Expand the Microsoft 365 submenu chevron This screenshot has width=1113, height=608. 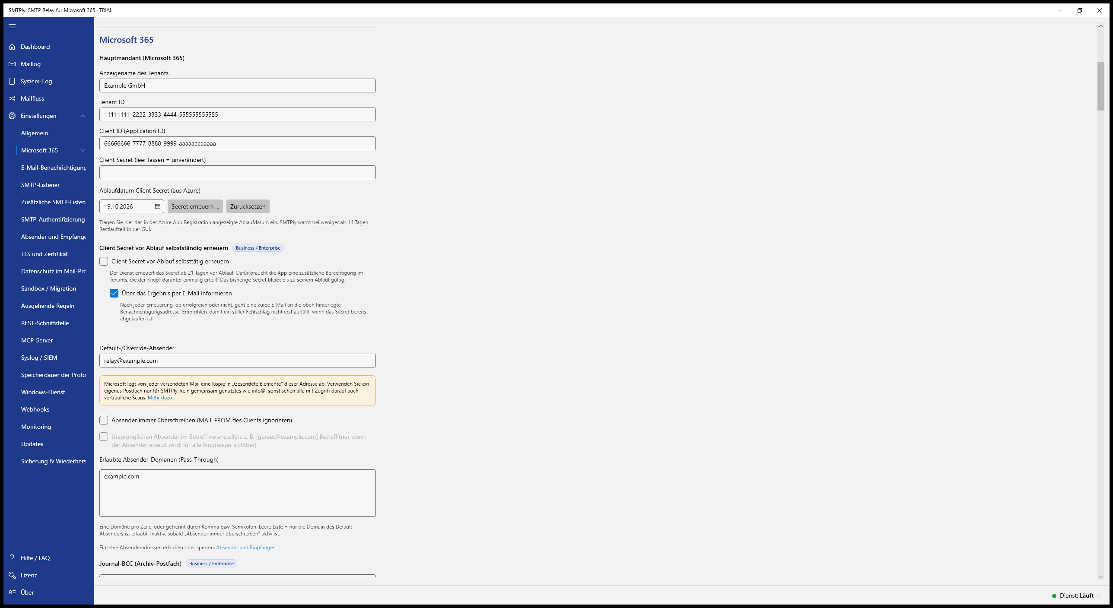coord(83,150)
